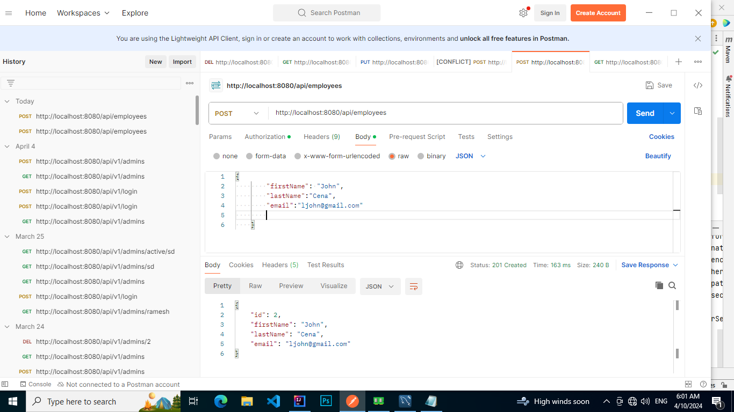Viewport: 734px width, 412px height.
Task: Click the history filter icon
Action: tap(11, 83)
